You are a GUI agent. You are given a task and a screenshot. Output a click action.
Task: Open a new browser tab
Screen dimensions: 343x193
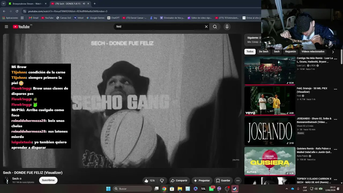coord(95,4)
